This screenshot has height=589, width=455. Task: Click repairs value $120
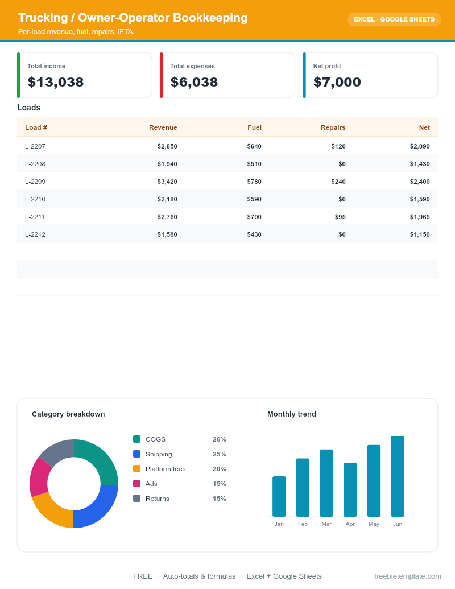tap(338, 146)
